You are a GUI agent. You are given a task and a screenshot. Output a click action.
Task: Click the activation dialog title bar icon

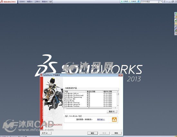pyautogui.click(x=42, y=75)
